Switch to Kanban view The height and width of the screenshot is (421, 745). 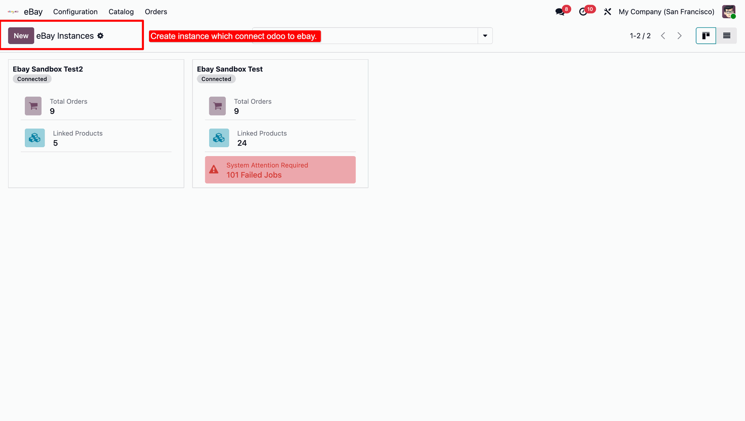(x=706, y=36)
